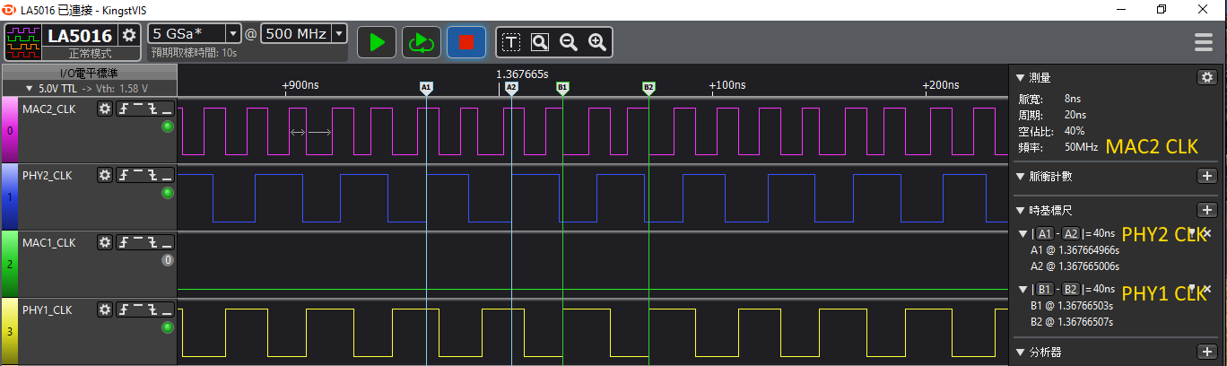1227x366 pixels.
Task: Open the hamburger main menu
Action: (x=1204, y=42)
